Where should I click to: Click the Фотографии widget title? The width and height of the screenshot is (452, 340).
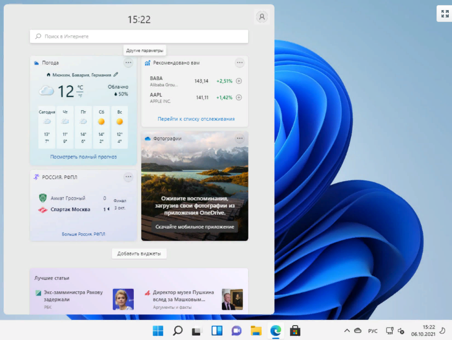point(167,138)
